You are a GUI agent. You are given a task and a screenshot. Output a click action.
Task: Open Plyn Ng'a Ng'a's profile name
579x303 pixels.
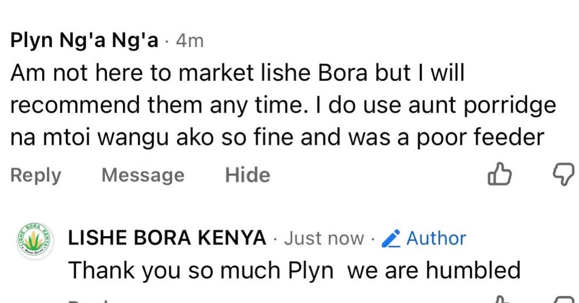pyautogui.click(x=84, y=41)
